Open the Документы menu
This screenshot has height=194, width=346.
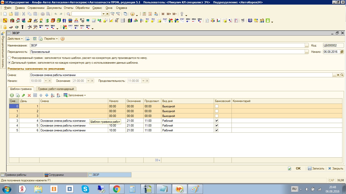(x=54, y=8)
